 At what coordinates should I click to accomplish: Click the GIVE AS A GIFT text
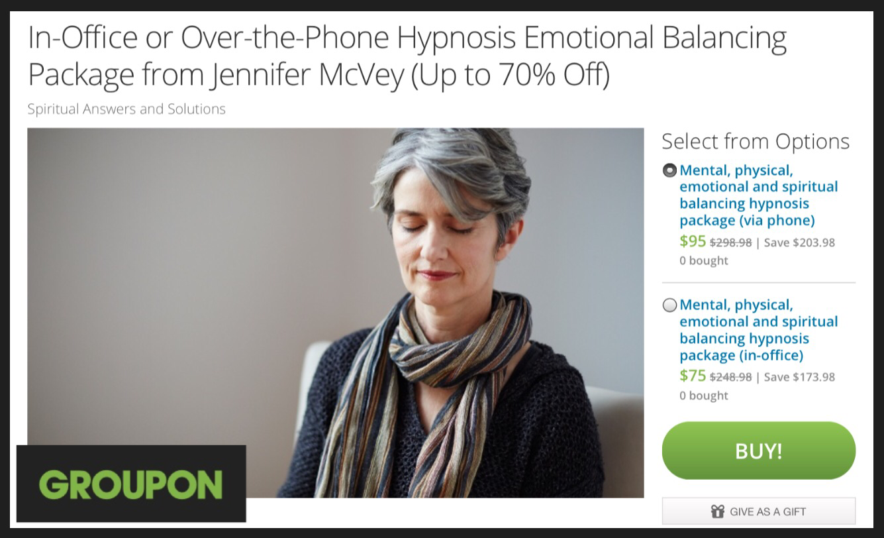767,511
